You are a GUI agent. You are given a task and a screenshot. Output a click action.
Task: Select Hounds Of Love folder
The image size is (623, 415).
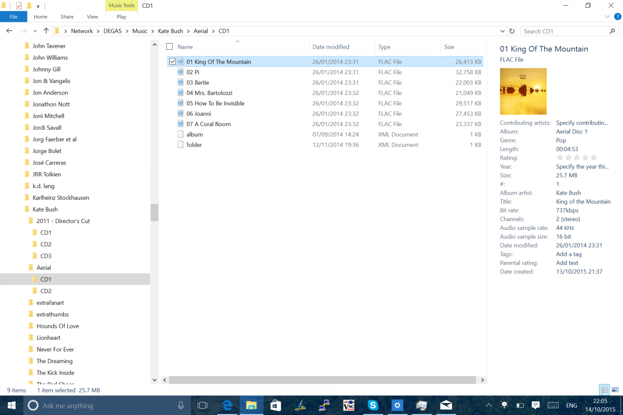(58, 326)
